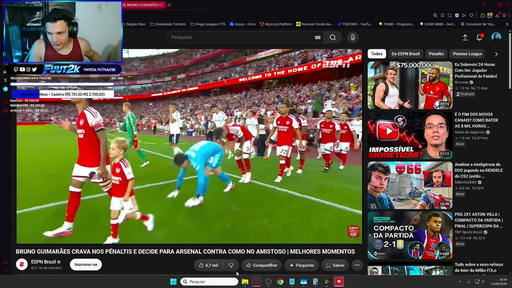The image size is (512, 288).
Task: Open the Conversor de You... bookmark
Action: [478, 24]
